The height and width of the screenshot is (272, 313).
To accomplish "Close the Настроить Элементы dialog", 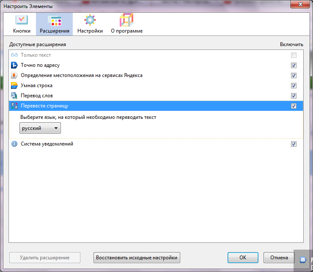I will (300, 4).
